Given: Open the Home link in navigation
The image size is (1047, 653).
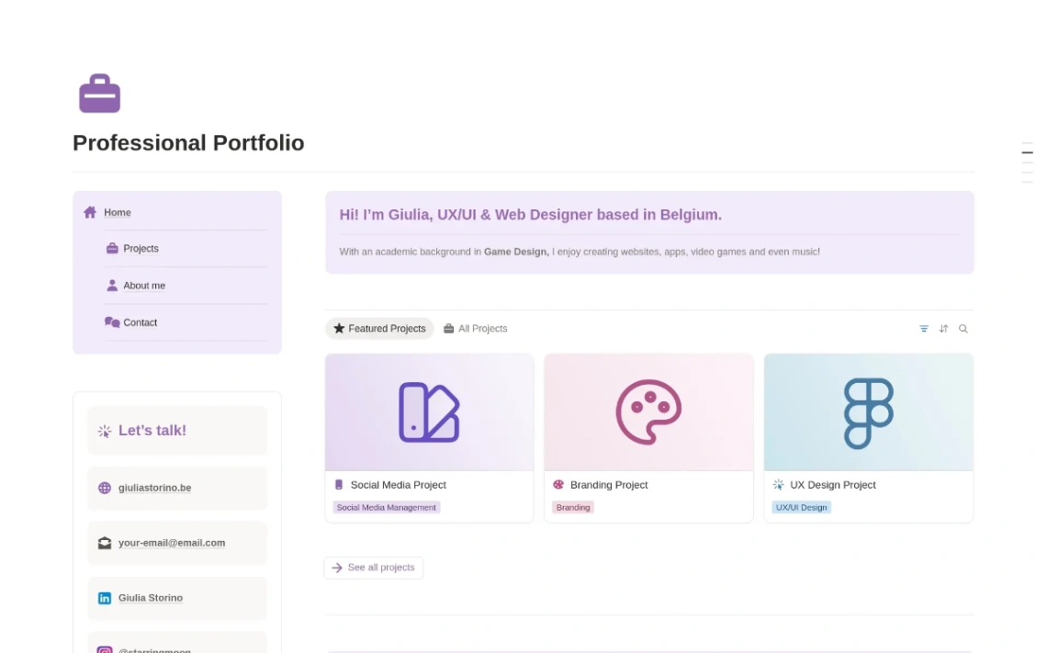Looking at the screenshot, I should click(118, 212).
